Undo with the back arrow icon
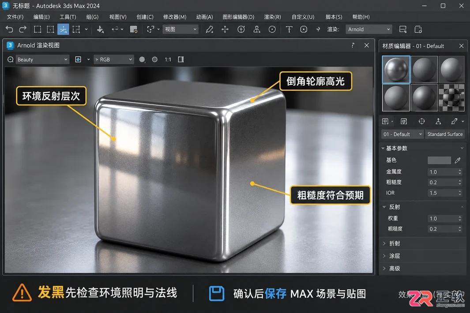The height and width of the screenshot is (313, 470). tap(9, 30)
